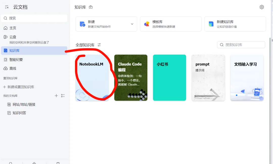Screen dimensions: 273x164
Task: Open the settings gear icon
Action: 262,7
